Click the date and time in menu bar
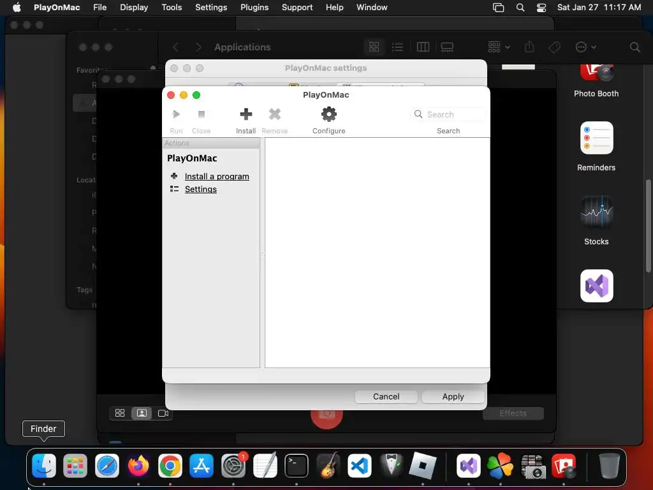 point(598,7)
